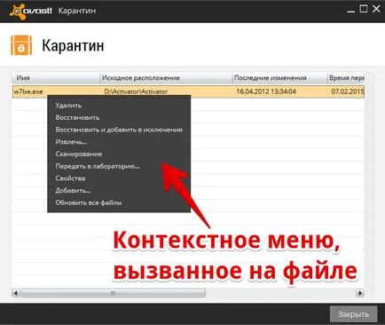Click the Время пере... column header

[x=346, y=78]
